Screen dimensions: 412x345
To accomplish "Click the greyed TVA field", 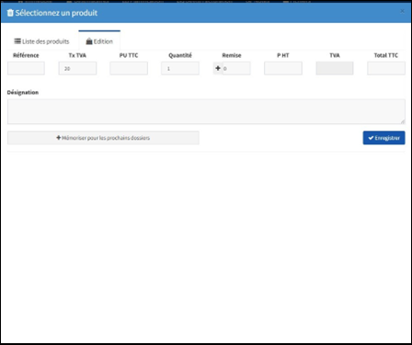I will click(x=335, y=68).
